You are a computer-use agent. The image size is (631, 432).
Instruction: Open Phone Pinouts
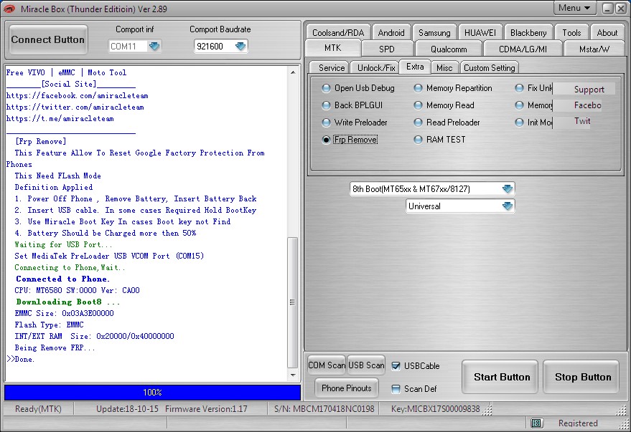[x=347, y=388]
